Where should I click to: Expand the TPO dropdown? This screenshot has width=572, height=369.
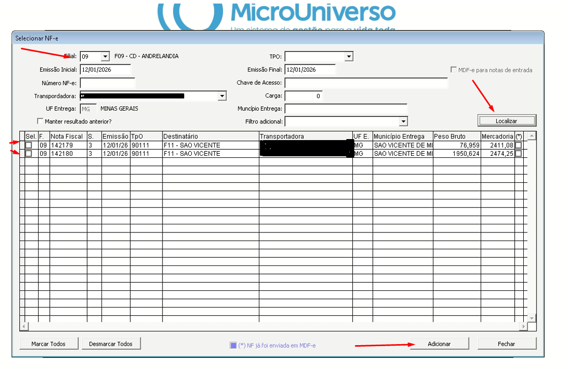pyautogui.click(x=349, y=57)
